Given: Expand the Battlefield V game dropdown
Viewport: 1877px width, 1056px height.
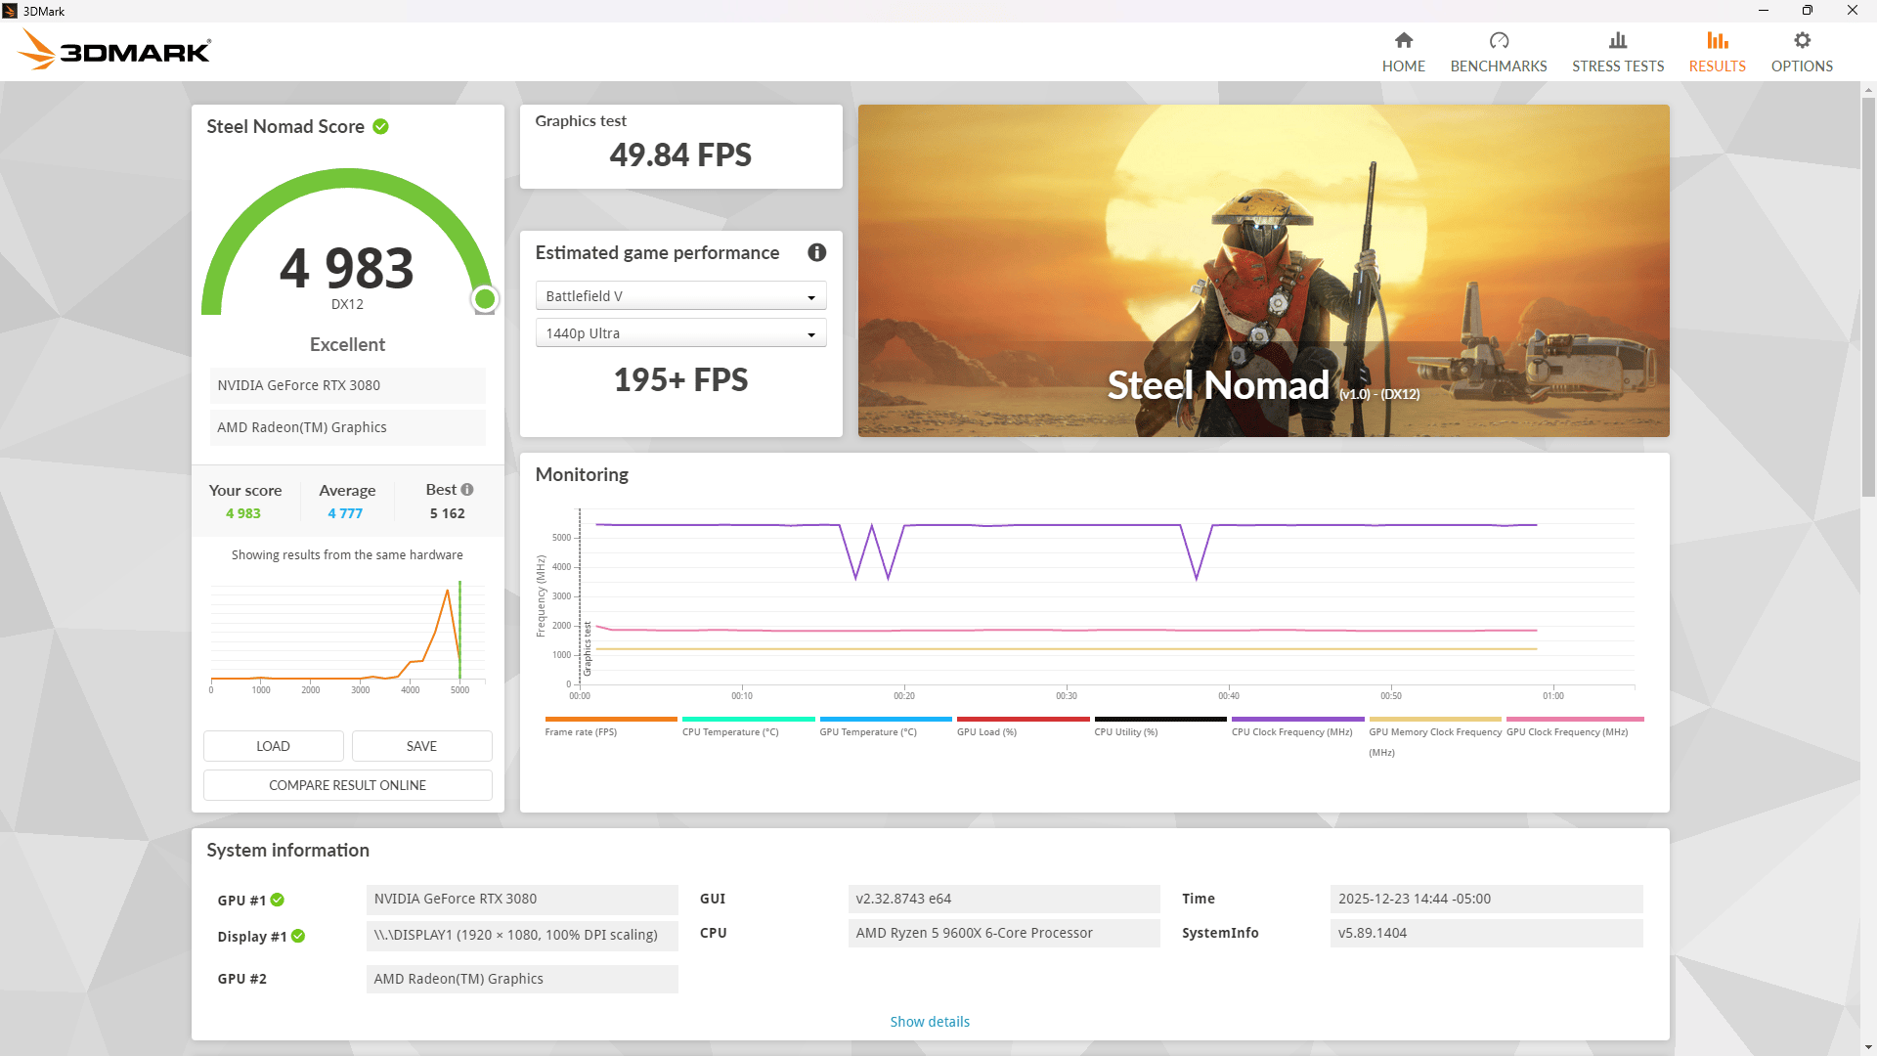Looking at the screenshot, I should point(680,296).
